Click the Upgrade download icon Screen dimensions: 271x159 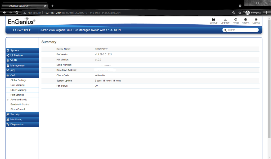[x=225, y=19]
